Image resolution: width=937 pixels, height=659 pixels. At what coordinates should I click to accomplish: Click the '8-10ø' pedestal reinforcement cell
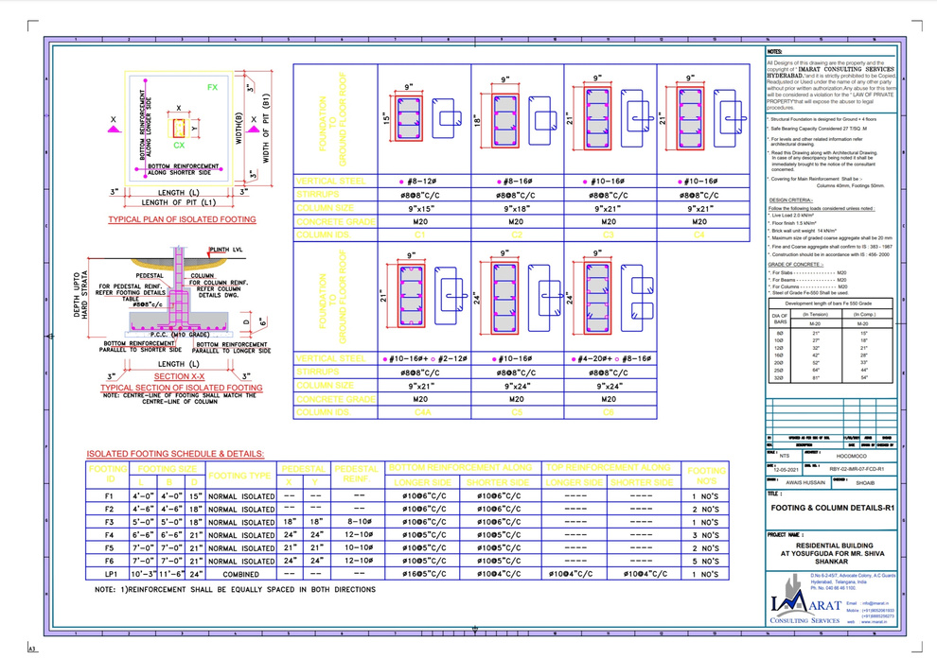[360, 522]
